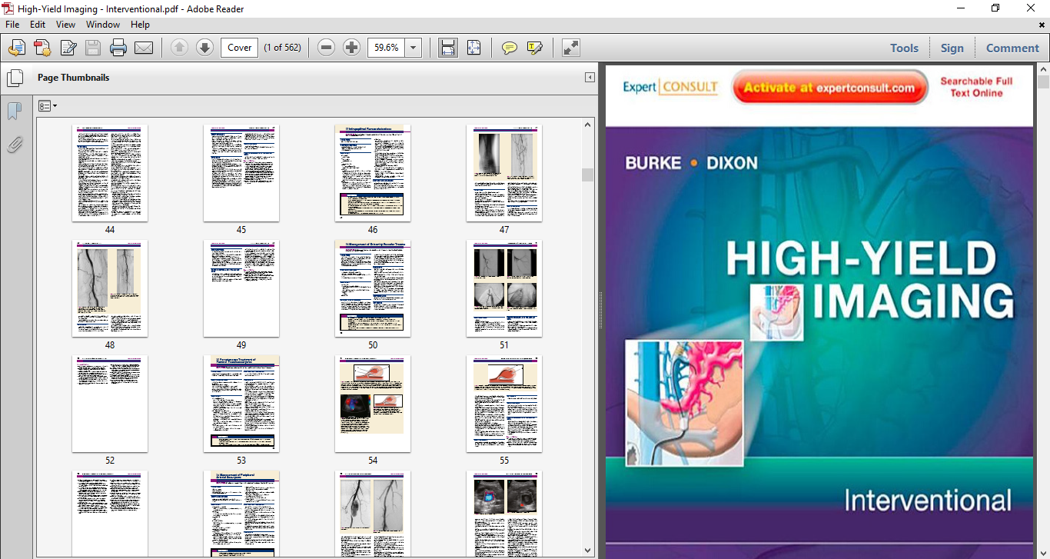Click the Save file icon
Viewport: 1050px width, 559px height.
pos(93,48)
